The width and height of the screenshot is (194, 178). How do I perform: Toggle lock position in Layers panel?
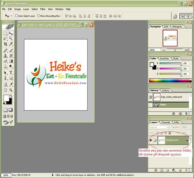coord(166,133)
